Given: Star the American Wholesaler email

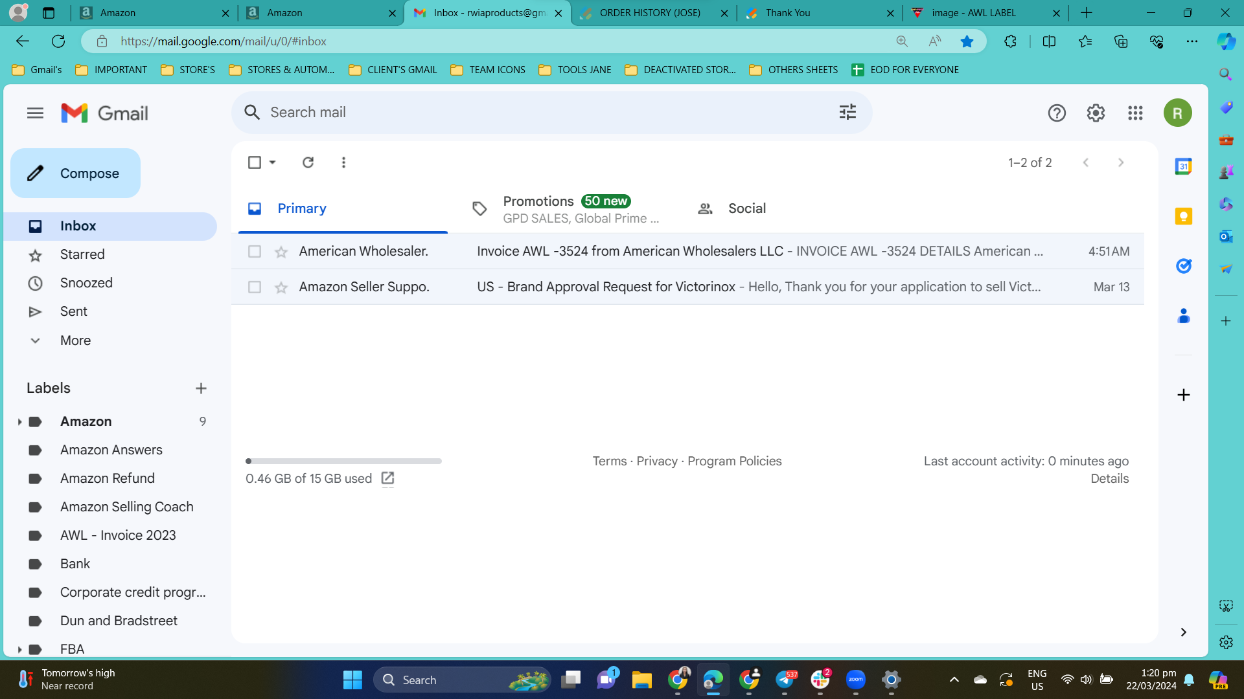Looking at the screenshot, I should click(281, 251).
